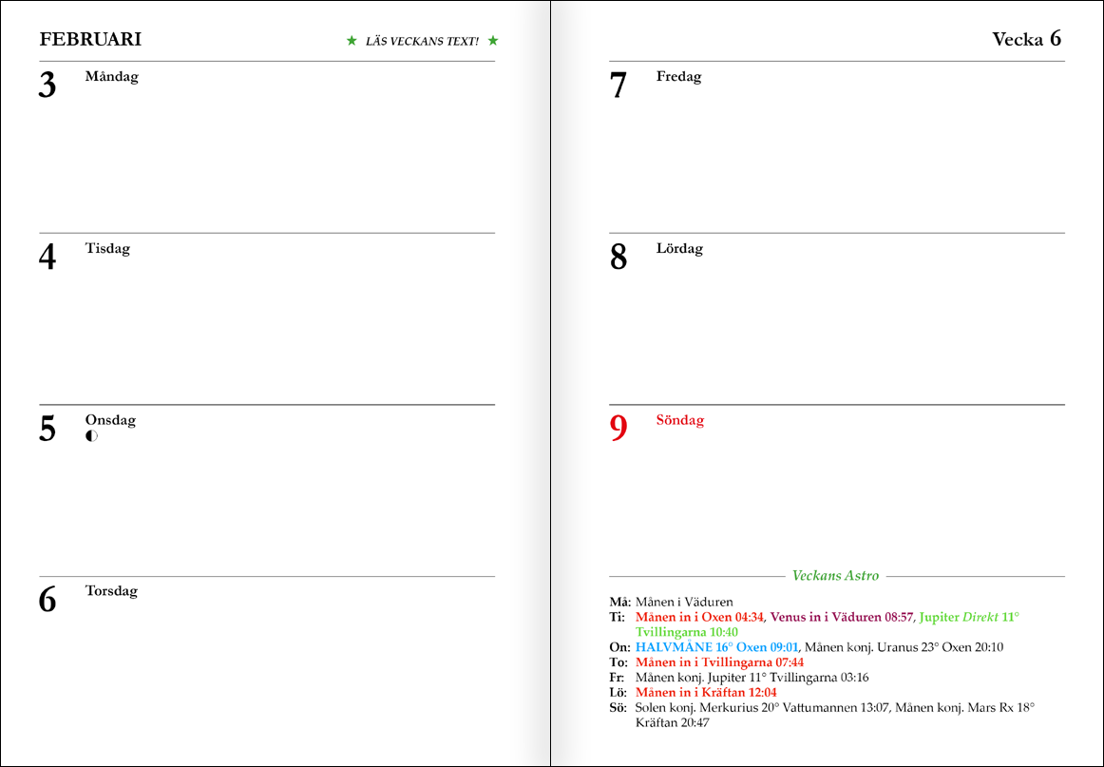Click the green star left of LÄS VECKANS TEXT
This screenshot has width=1104, height=767.
352,41
